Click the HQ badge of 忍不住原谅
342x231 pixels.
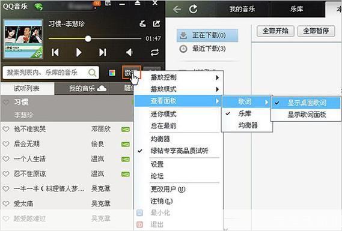[x=126, y=174]
